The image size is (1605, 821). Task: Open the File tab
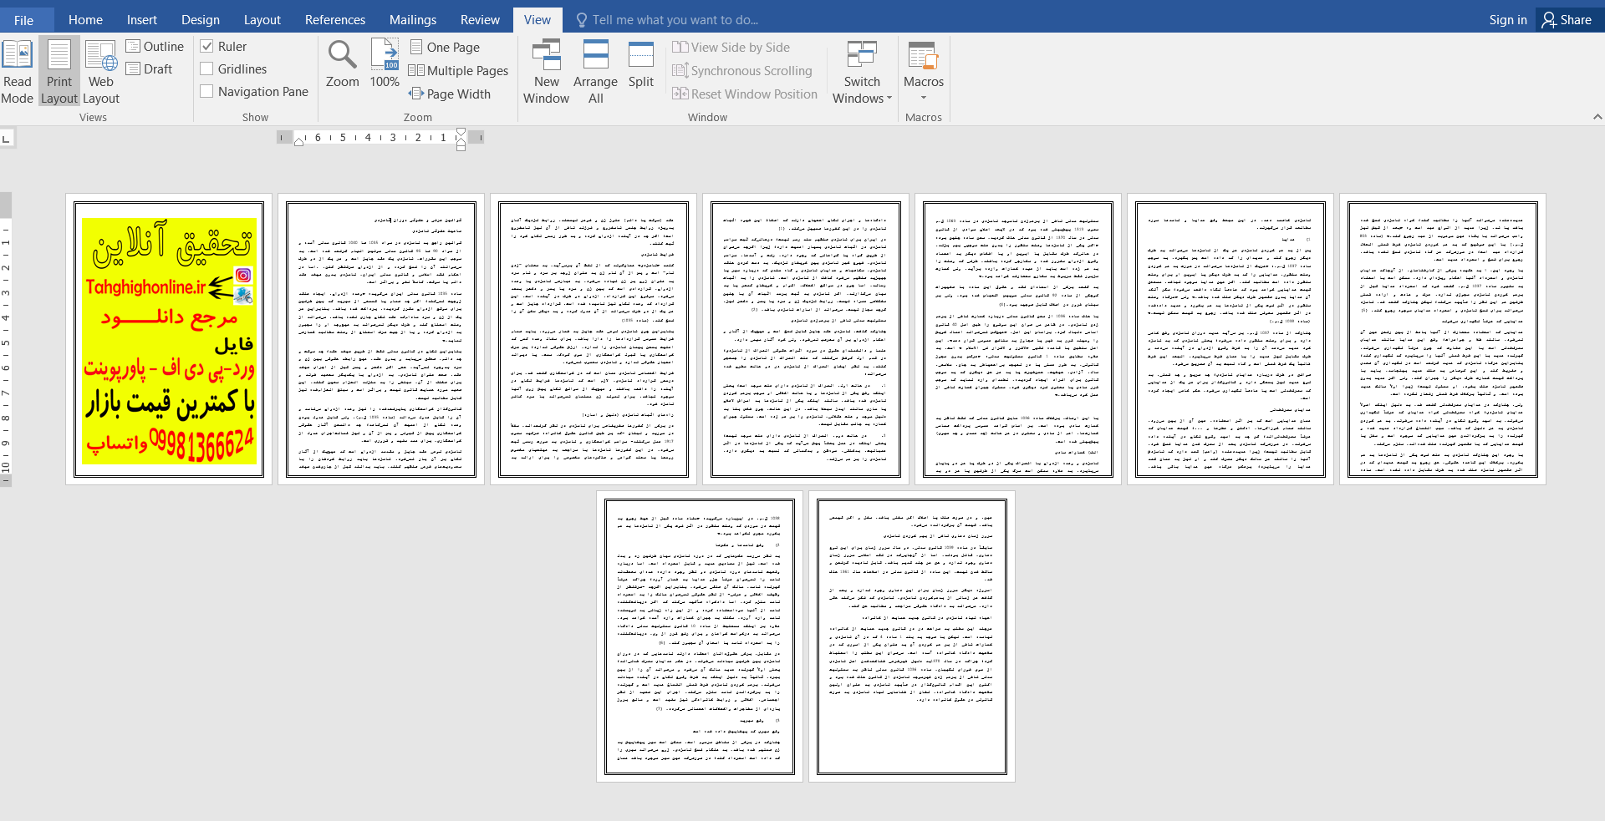coord(24,20)
